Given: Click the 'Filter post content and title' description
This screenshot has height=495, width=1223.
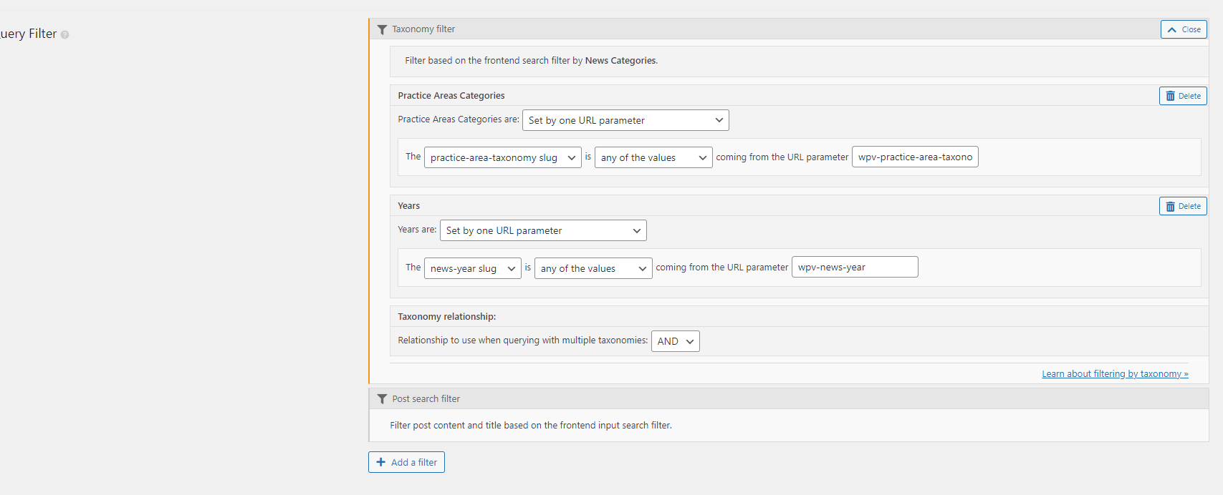Looking at the screenshot, I should [531, 426].
